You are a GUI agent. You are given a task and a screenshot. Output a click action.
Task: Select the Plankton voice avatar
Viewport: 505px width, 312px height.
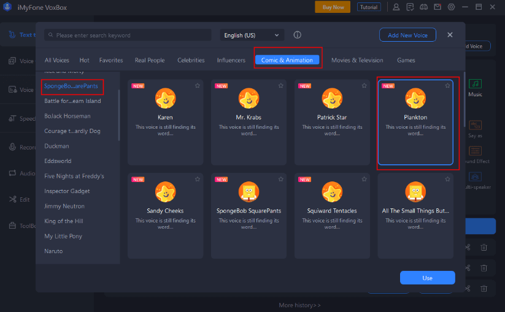pos(415,98)
